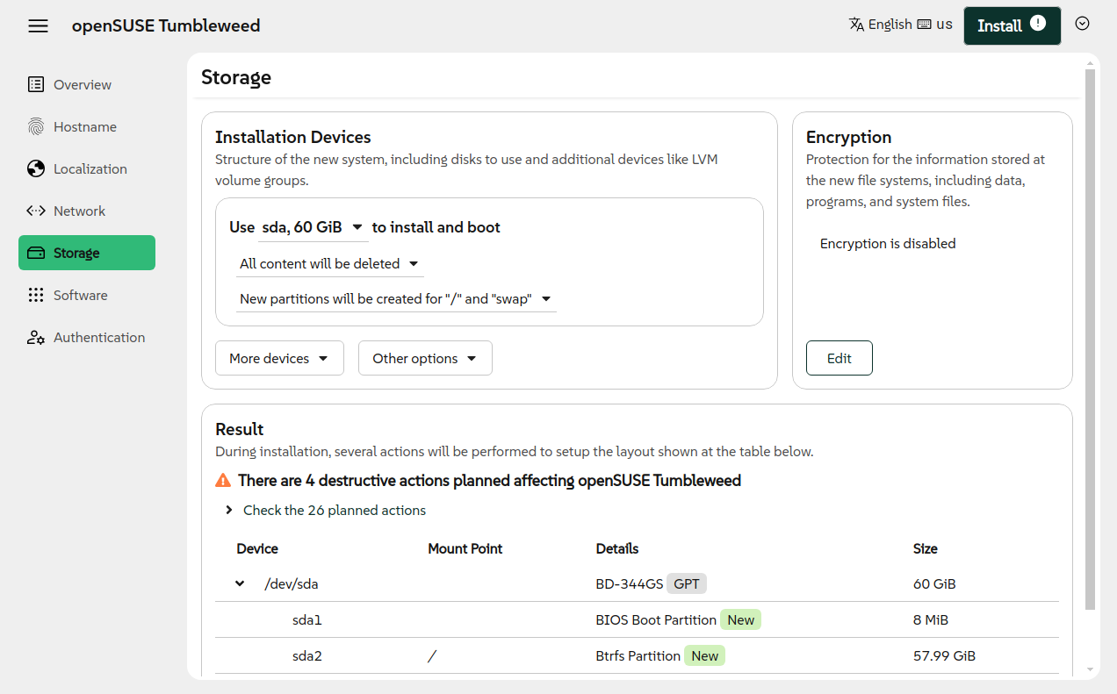This screenshot has height=694, width=1117.
Task: Open the More devices dropdown
Action: (279, 358)
